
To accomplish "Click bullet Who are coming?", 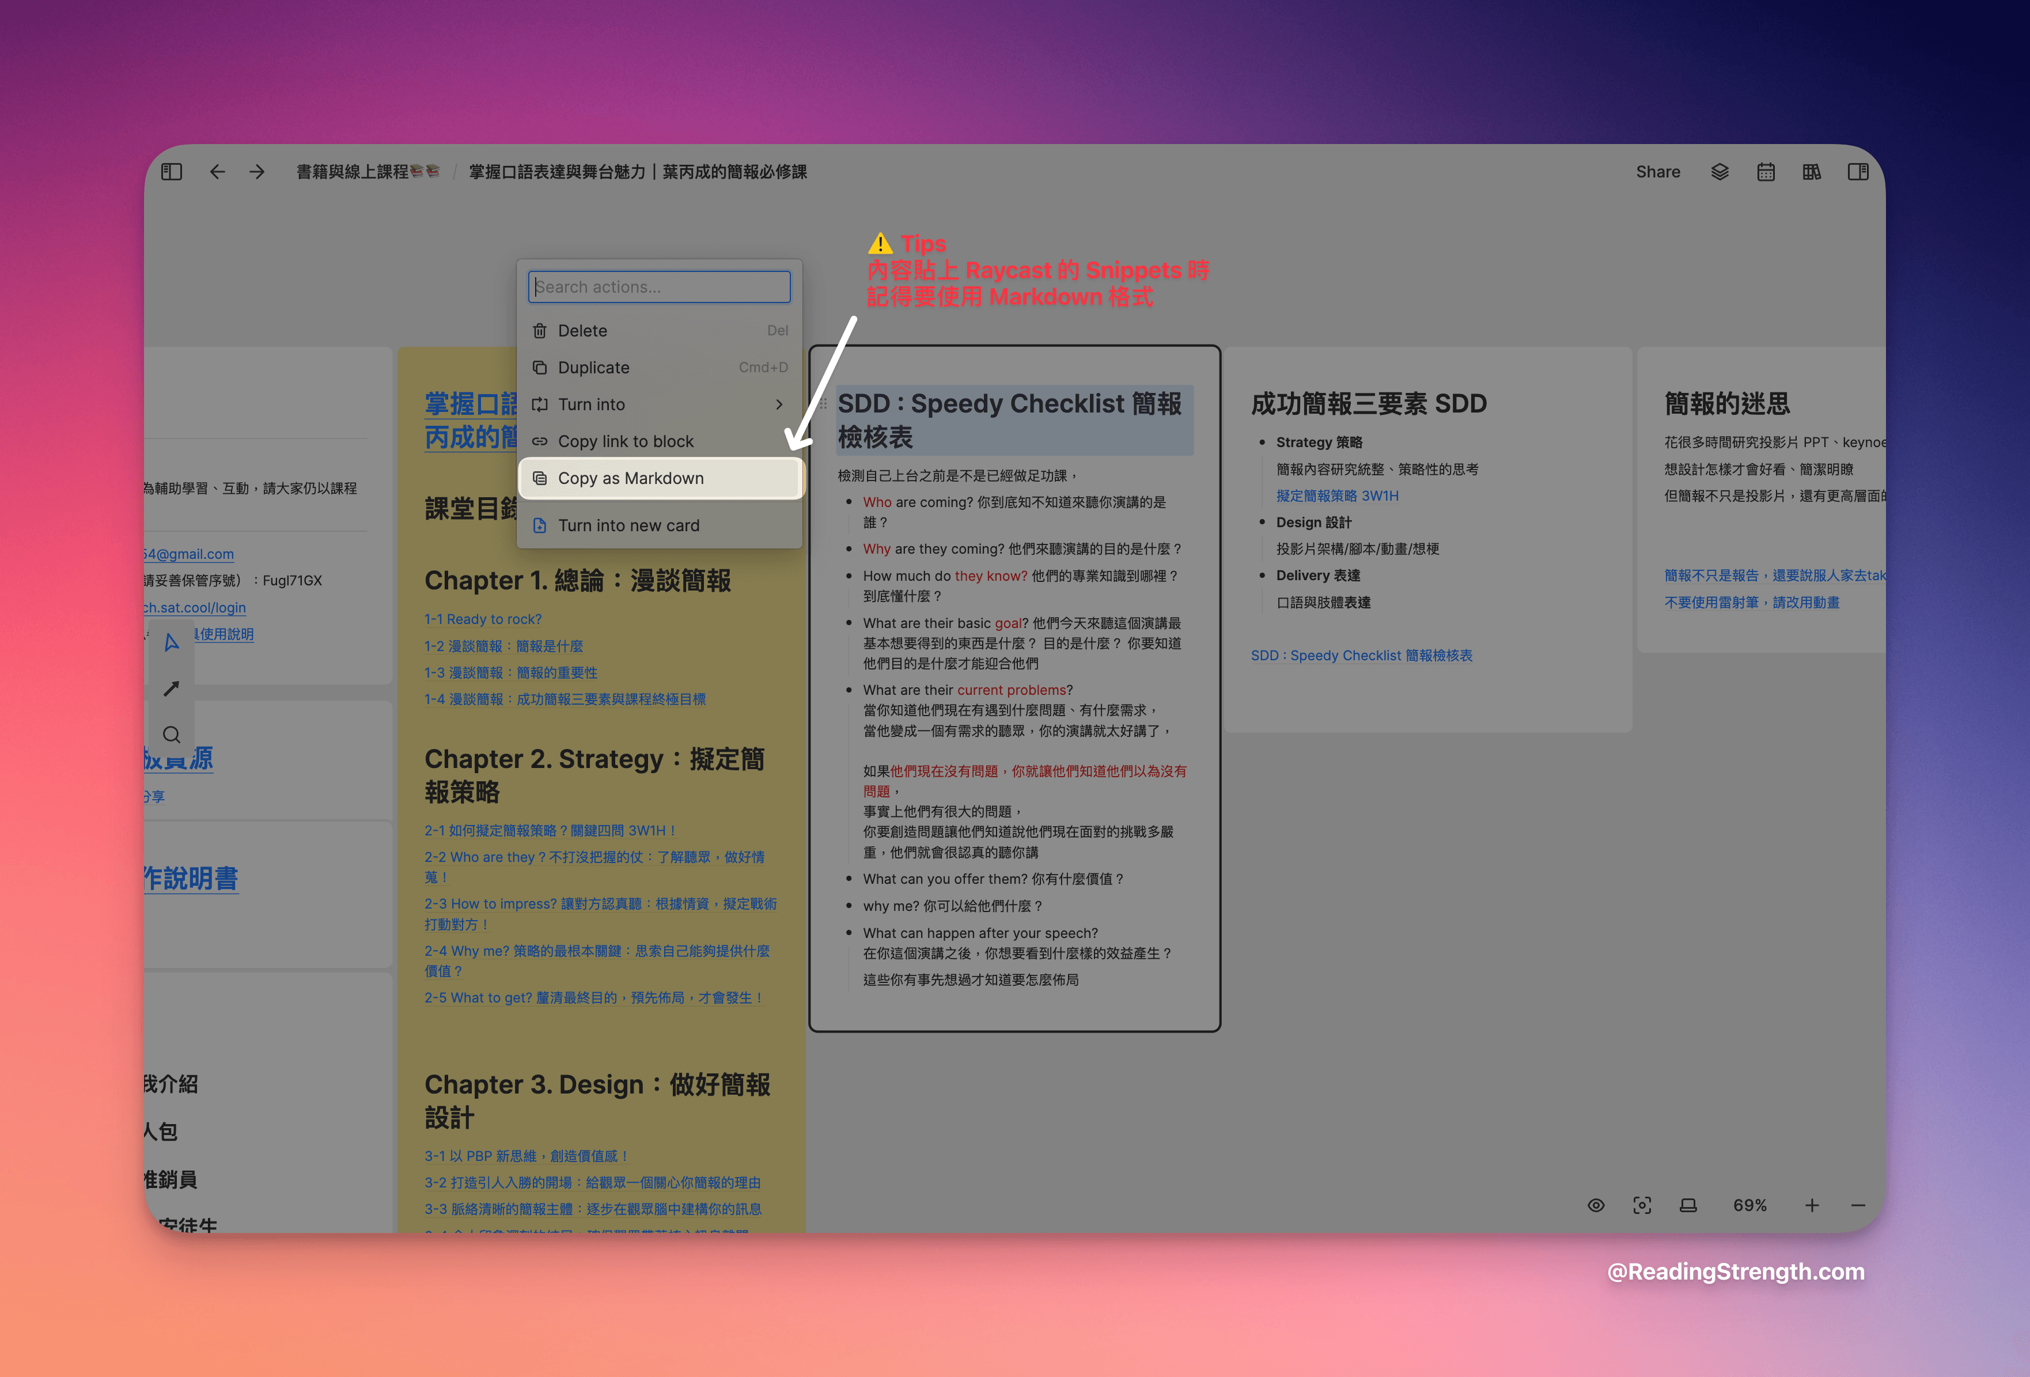I will [x=1014, y=512].
